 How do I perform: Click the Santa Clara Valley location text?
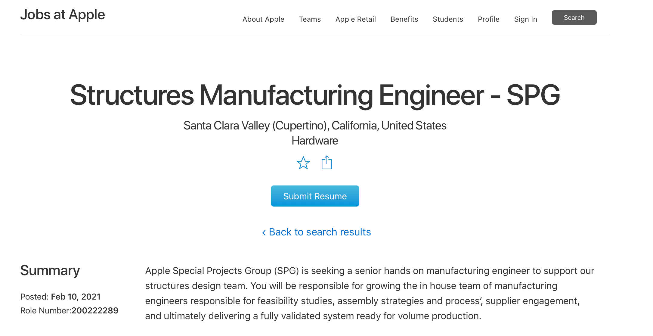[x=315, y=126]
